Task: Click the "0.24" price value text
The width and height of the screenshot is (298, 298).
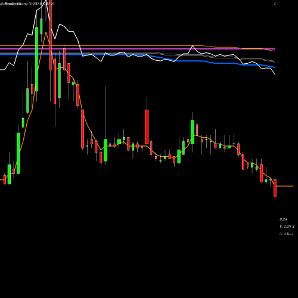Action: point(283,219)
